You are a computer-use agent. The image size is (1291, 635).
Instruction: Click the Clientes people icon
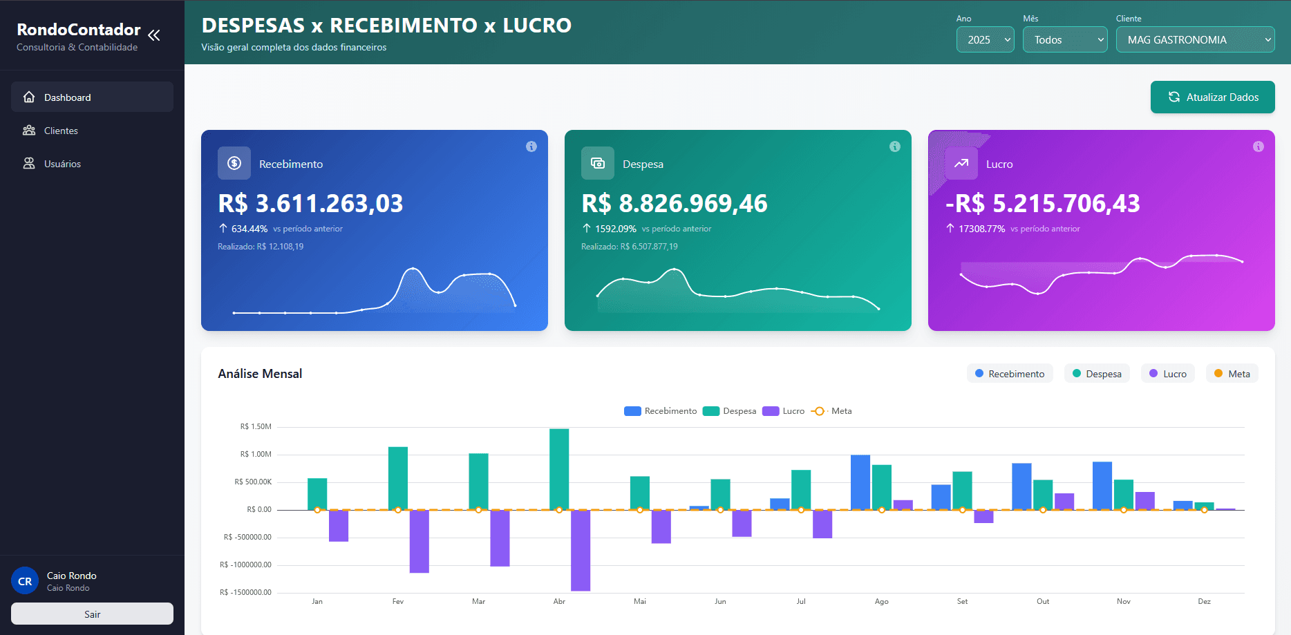pos(28,130)
